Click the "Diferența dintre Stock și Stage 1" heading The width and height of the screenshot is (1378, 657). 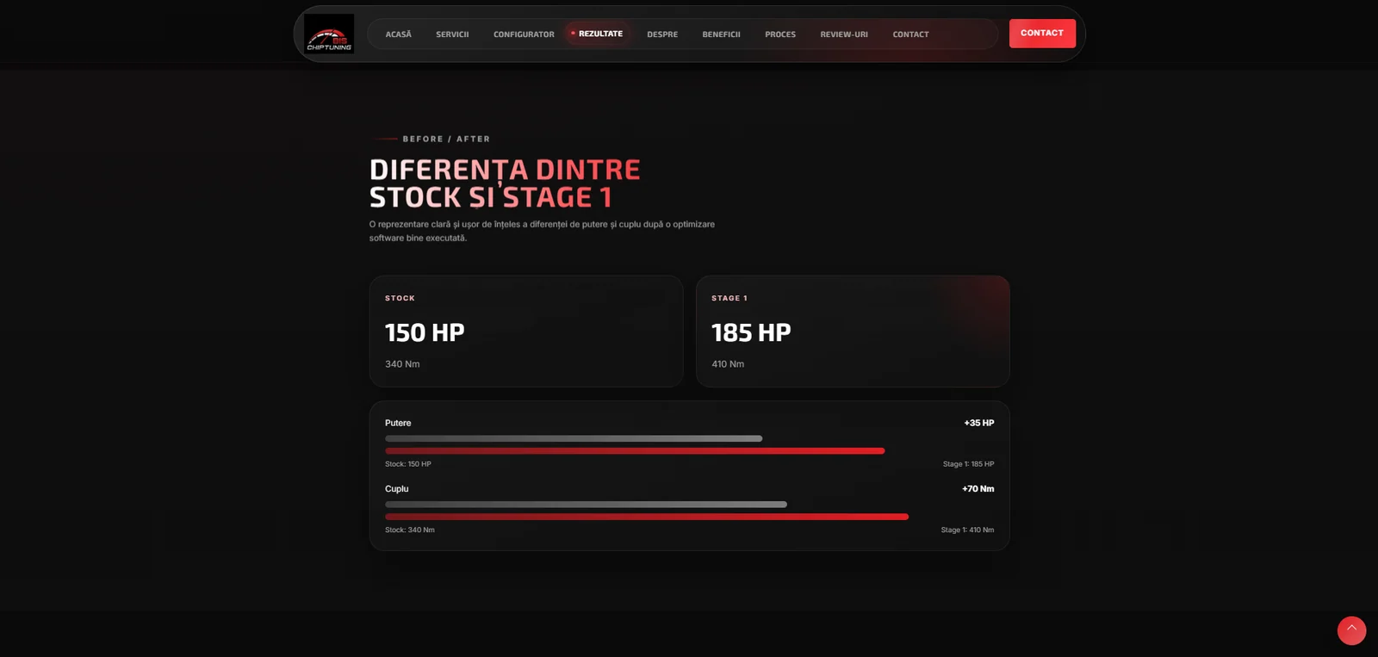coord(505,183)
